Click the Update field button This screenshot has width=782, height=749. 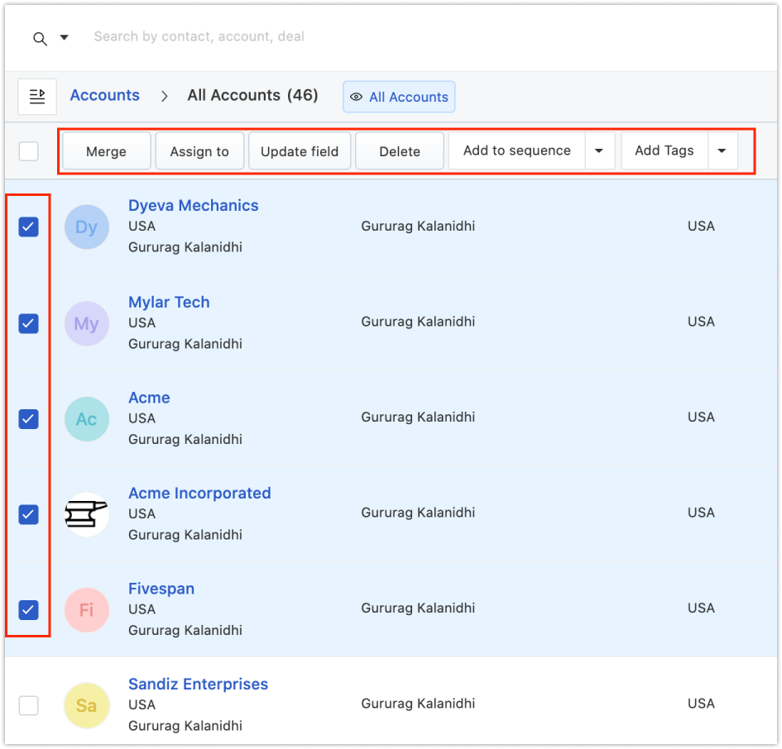pos(300,151)
